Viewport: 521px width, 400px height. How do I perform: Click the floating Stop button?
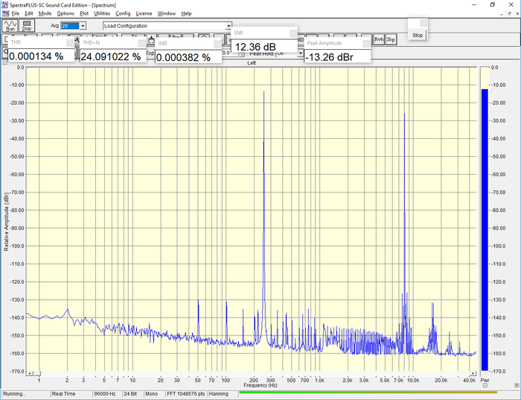(418, 35)
